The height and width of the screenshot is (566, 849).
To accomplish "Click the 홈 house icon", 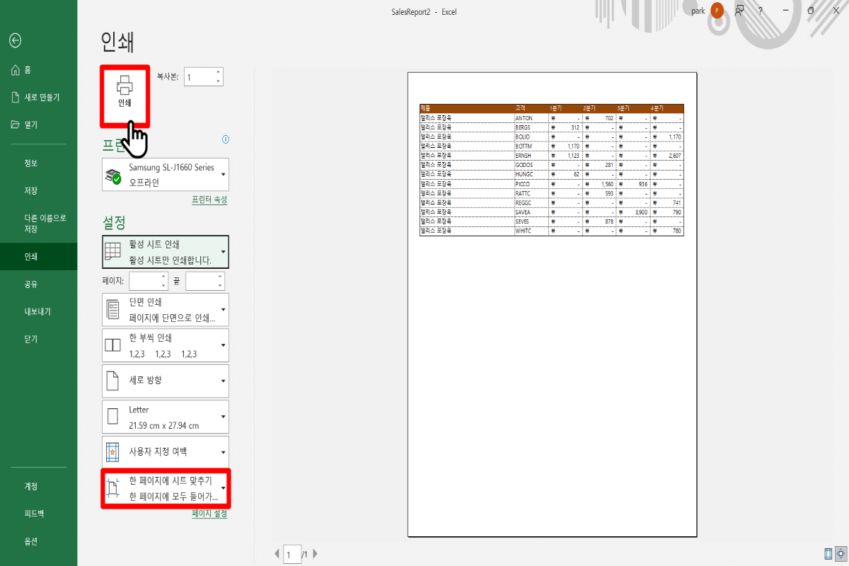I will (15, 70).
